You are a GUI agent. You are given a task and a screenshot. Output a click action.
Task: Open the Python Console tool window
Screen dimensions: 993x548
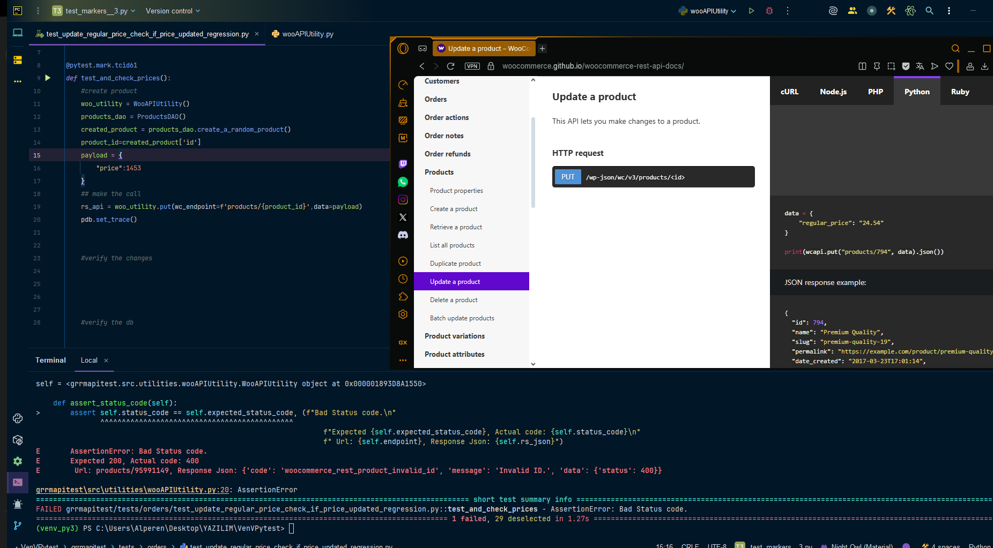18,418
